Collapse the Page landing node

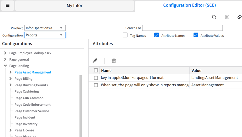click(5, 66)
